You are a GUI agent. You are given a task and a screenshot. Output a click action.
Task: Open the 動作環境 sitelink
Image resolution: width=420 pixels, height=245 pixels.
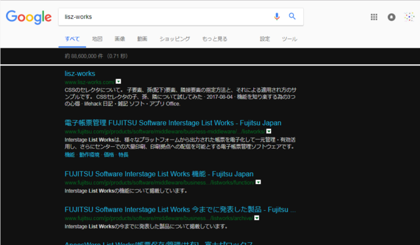(89, 155)
